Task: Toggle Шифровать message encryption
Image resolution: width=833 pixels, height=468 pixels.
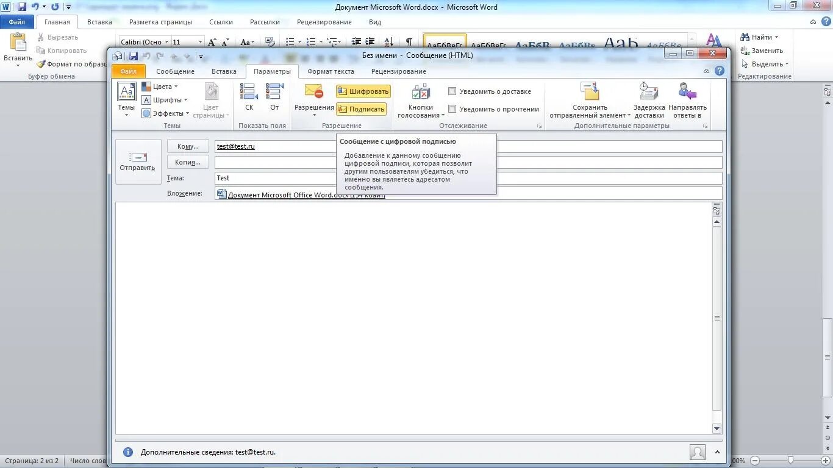Action: [x=363, y=91]
